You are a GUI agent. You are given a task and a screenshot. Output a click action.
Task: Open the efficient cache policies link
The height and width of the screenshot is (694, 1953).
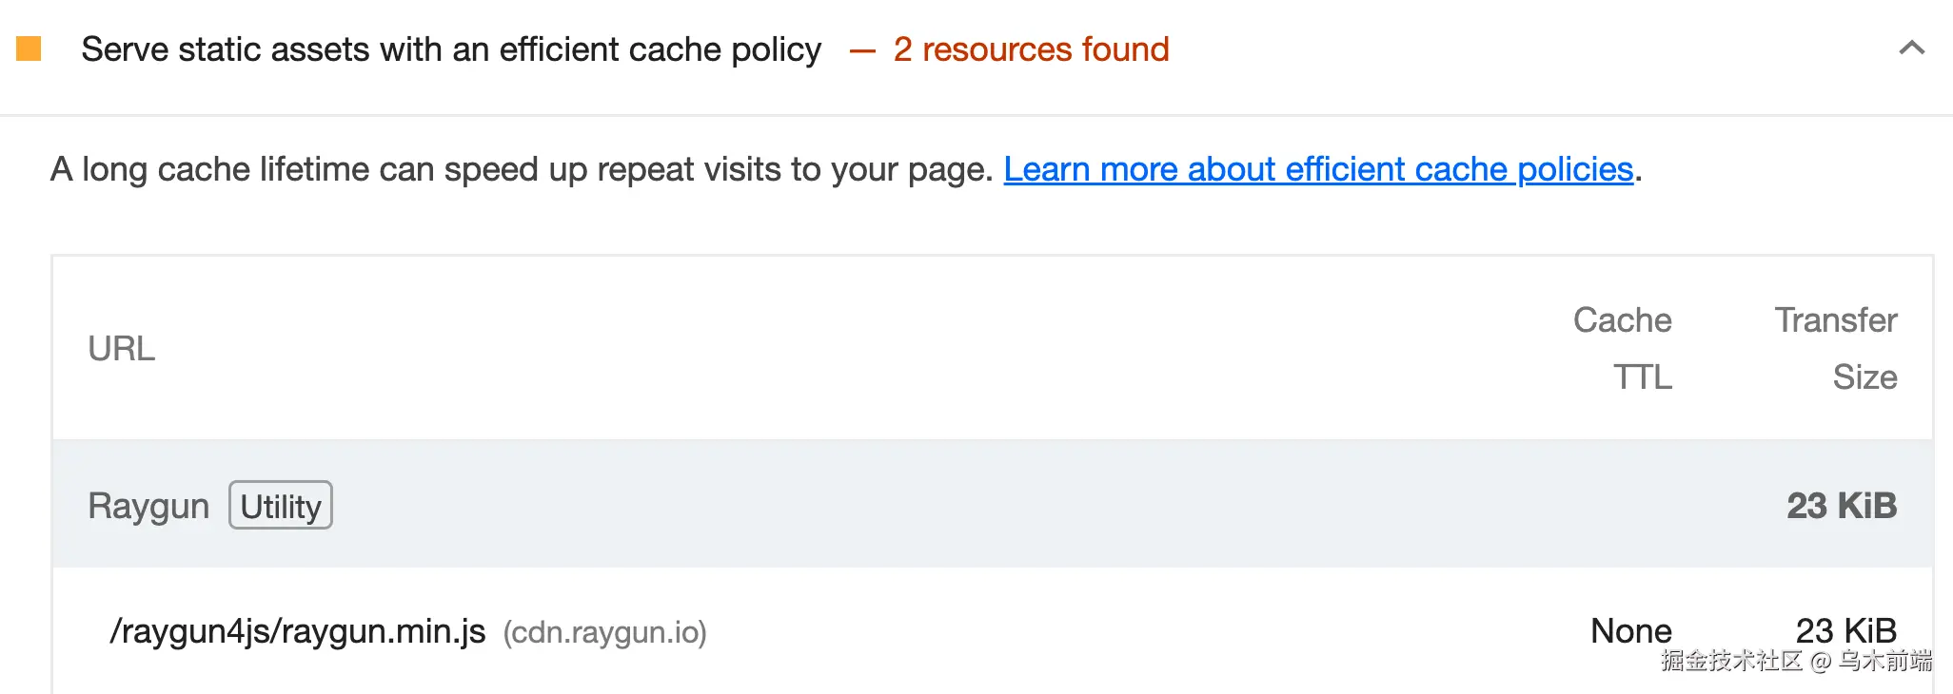[x=1318, y=169]
